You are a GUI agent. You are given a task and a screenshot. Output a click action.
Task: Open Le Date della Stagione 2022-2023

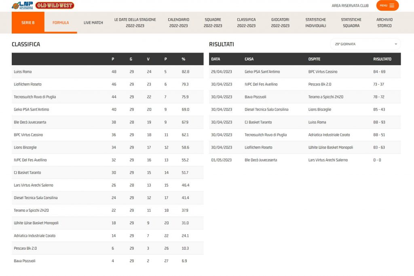[135, 23]
